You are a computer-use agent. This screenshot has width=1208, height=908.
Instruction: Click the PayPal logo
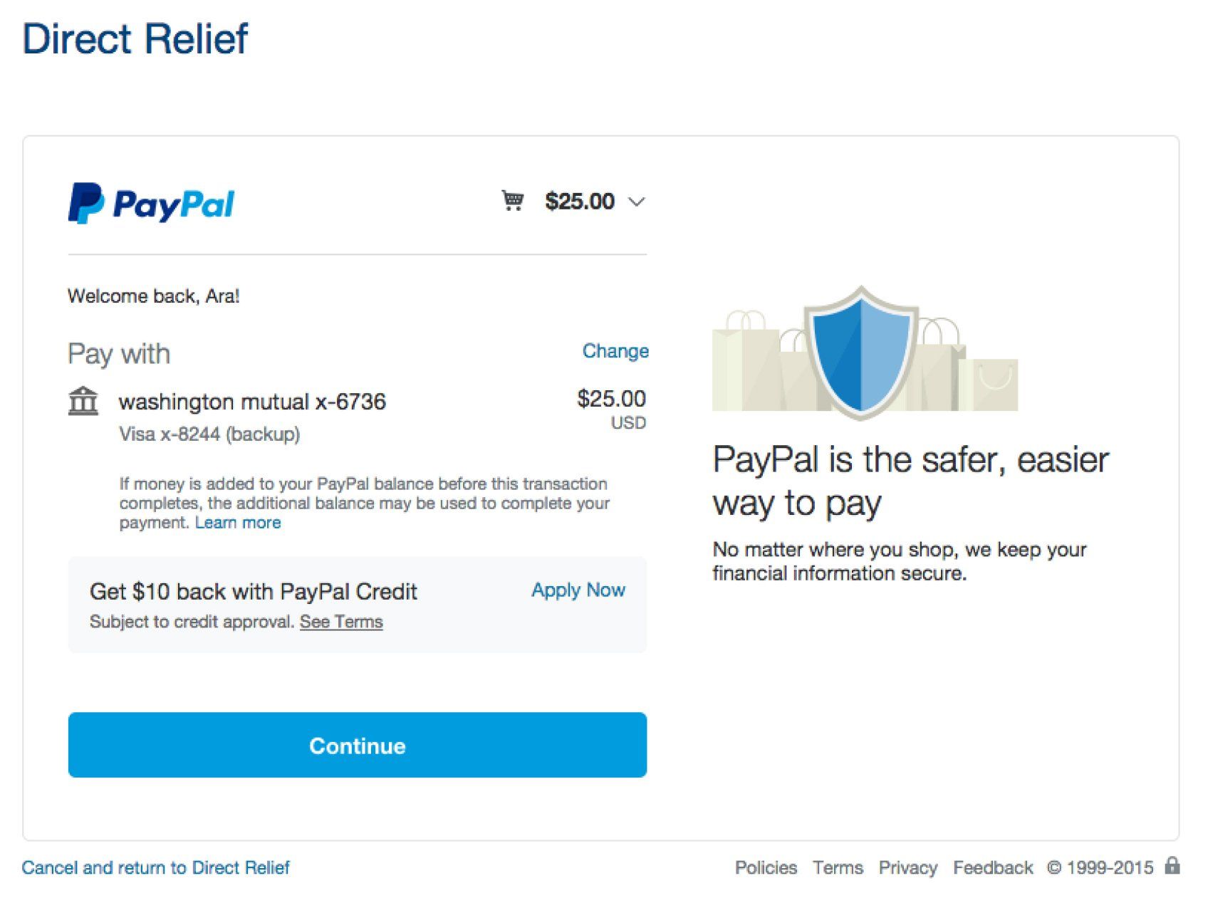coord(151,204)
